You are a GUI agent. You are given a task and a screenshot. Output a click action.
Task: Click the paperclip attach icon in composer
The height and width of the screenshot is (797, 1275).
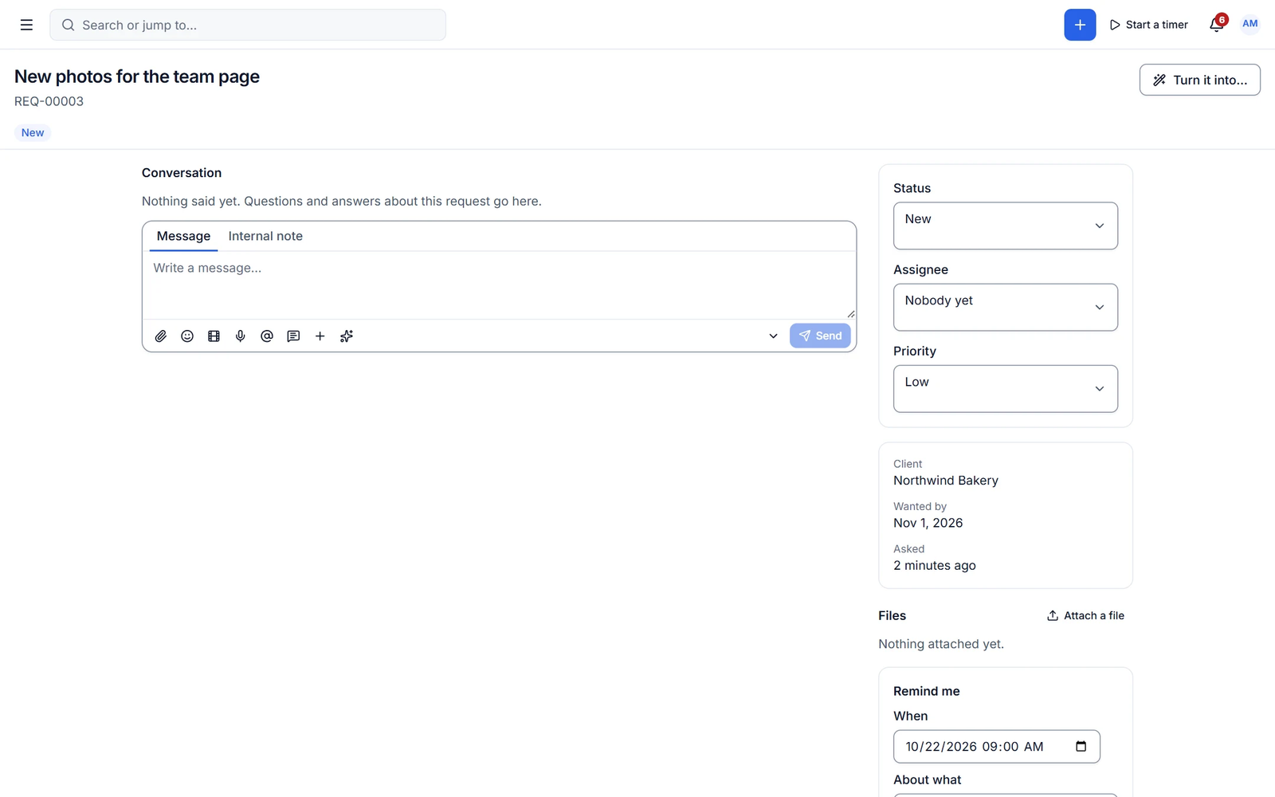tap(161, 336)
